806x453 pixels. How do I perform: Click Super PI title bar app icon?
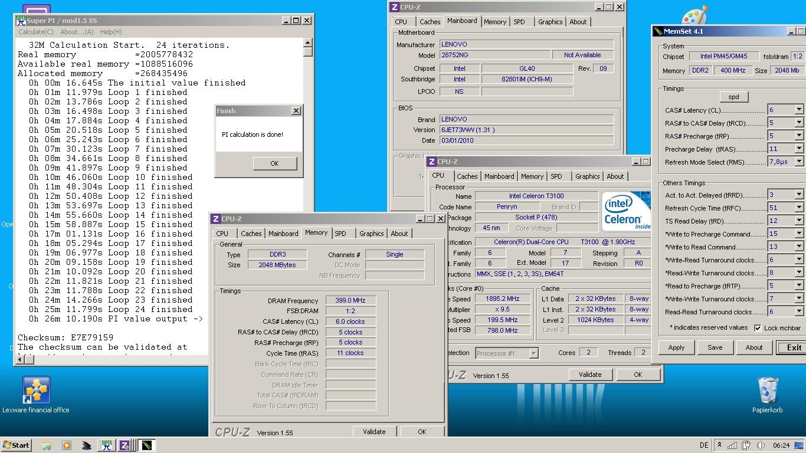[x=21, y=21]
